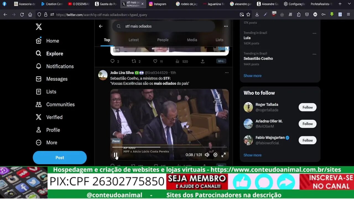Open Verified in the sidebar
This screenshot has height=199, width=354.
49,117
